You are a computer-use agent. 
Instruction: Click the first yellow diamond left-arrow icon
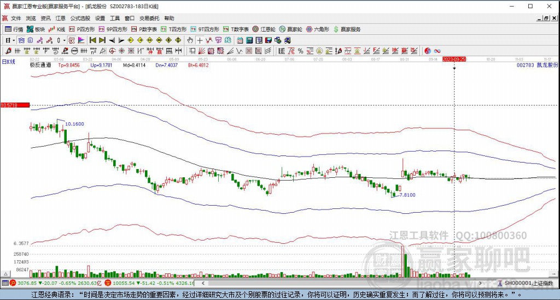(x=131, y=40)
